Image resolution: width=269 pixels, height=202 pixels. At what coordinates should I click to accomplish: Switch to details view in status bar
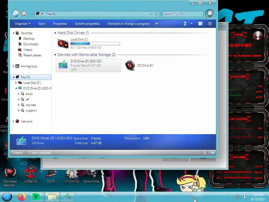[x=206, y=153]
